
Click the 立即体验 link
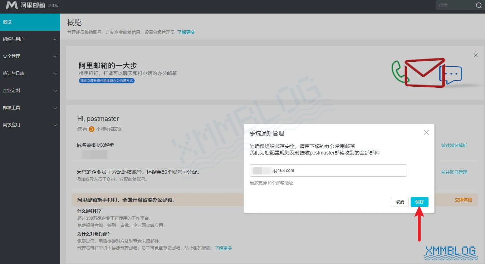pos(464,200)
